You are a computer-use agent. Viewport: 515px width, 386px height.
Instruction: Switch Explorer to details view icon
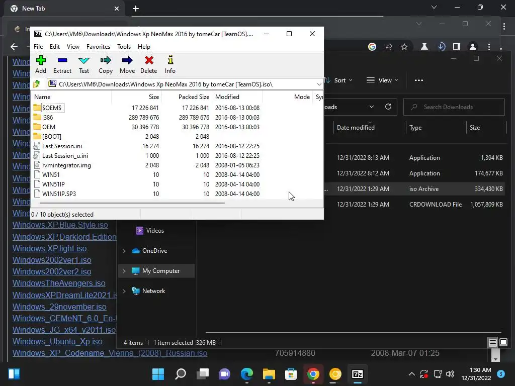coord(492,343)
